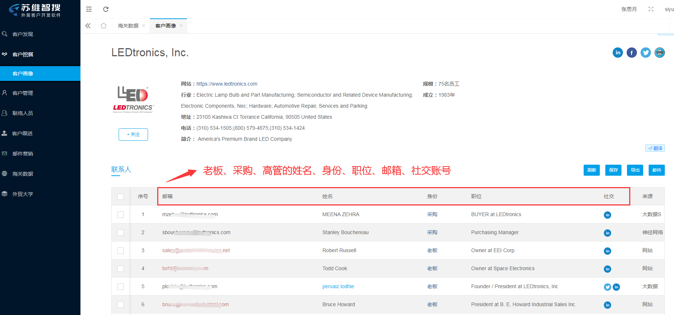Collapse the sidebar with the menu icon

(x=89, y=9)
